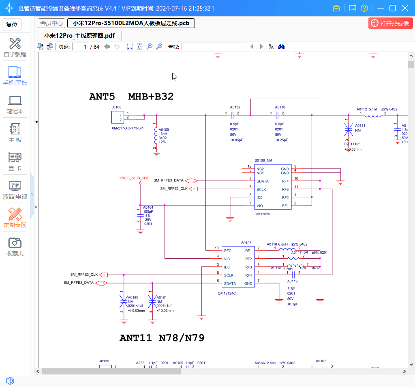Click the 查找 search input field

(x=214, y=47)
